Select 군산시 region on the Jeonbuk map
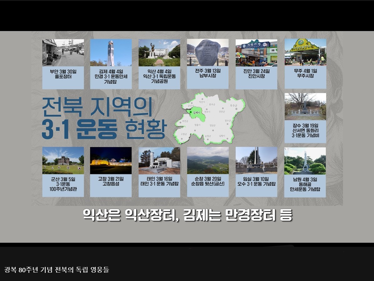The image size is (374, 281). pos(191,106)
